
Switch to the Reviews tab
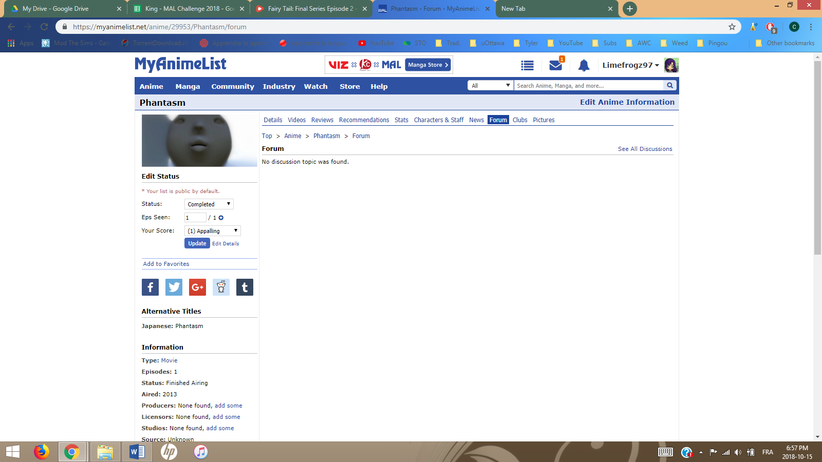[x=322, y=120]
